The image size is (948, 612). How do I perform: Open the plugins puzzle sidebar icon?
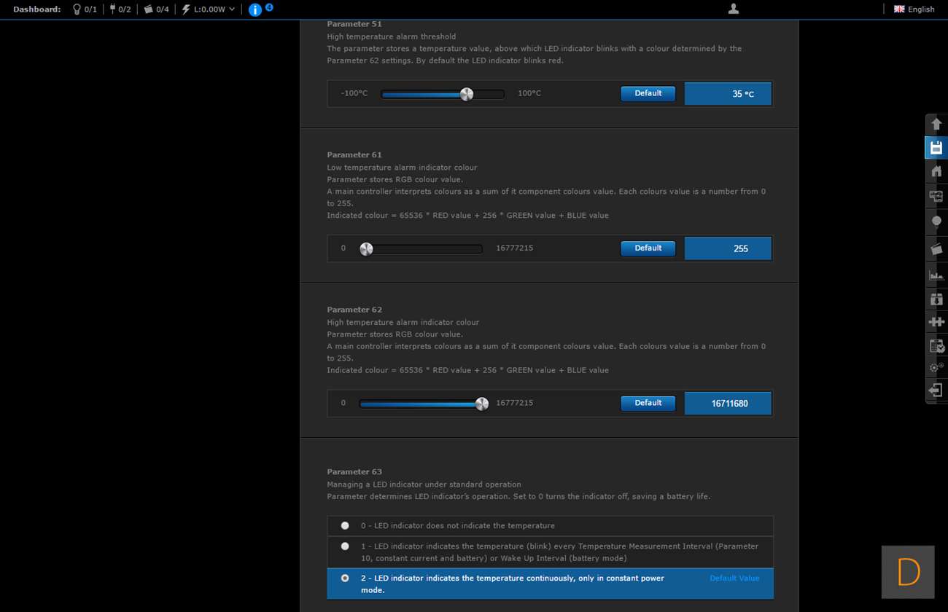point(936,321)
